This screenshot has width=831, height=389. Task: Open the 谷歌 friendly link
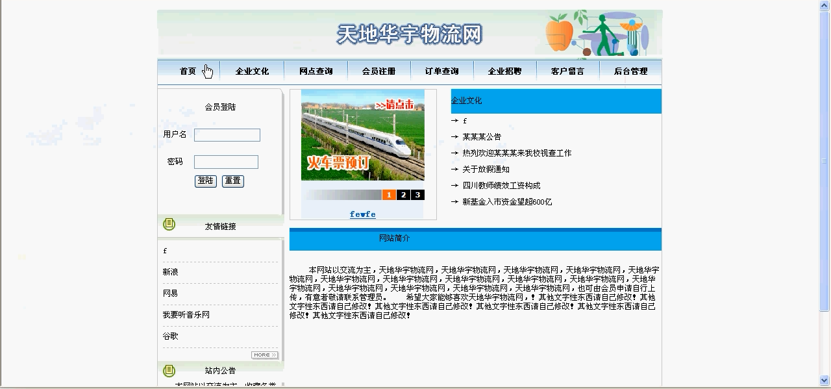pos(170,336)
